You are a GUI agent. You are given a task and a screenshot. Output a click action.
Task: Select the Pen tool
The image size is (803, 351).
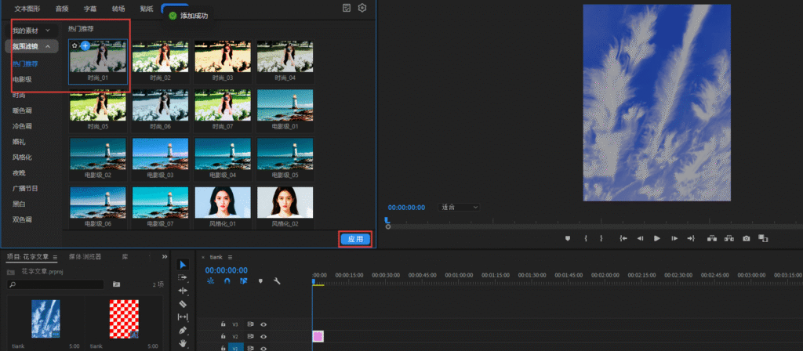pyautogui.click(x=183, y=330)
